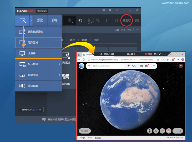Choose 矩形區域 menu entry
Screen dimensions: 192x142
38,43
